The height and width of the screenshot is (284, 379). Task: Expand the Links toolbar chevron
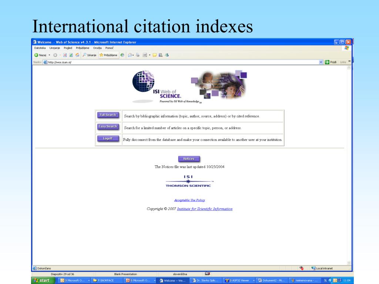pyautogui.click(x=349, y=61)
